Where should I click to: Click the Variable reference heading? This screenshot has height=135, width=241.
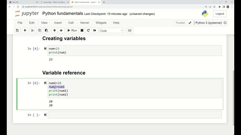[64, 73]
